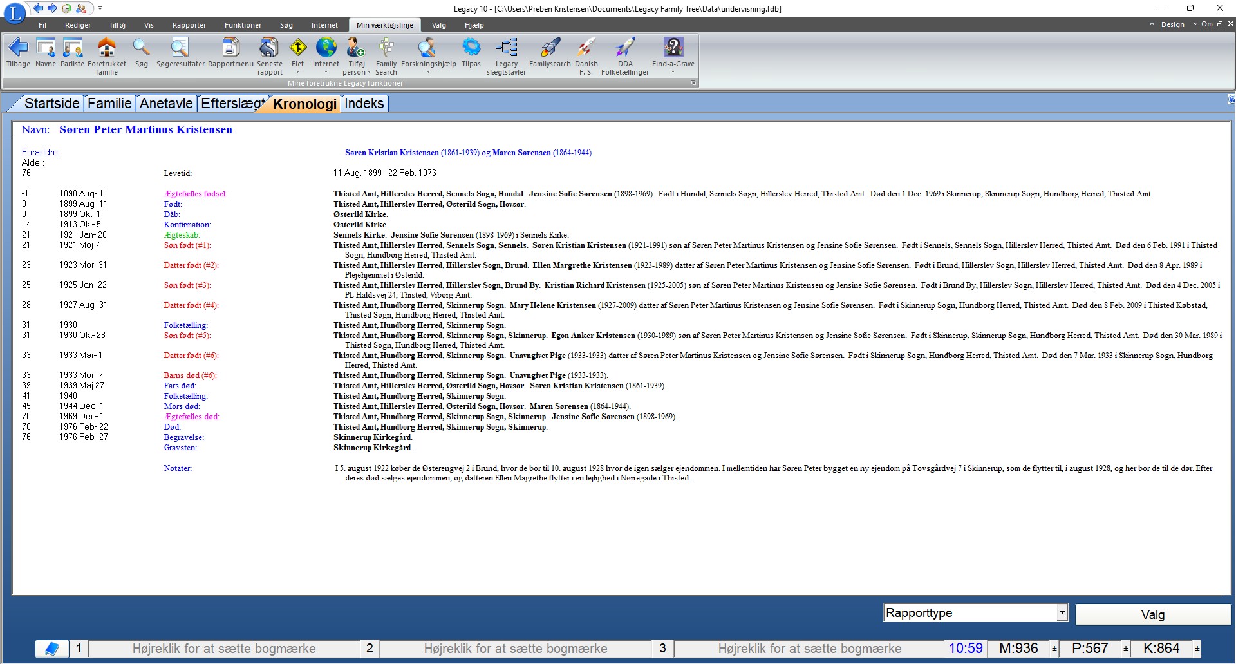The width and height of the screenshot is (1236, 664).
Task: Open Søgeresultater magnifier icon
Action: (x=180, y=48)
